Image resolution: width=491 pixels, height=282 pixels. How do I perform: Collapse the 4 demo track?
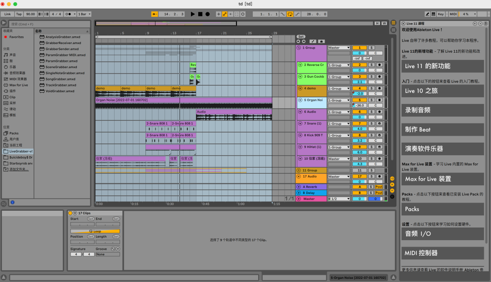click(x=300, y=88)
